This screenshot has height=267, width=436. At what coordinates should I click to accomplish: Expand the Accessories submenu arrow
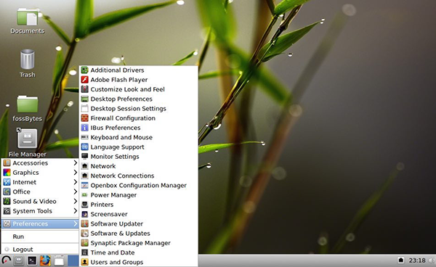[75, 163]
